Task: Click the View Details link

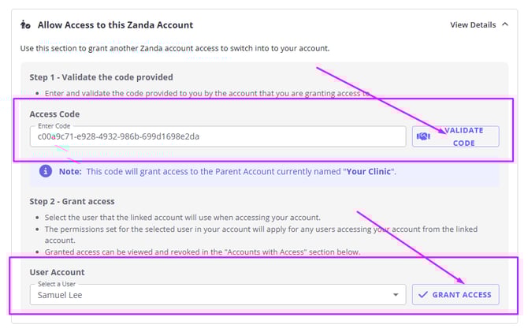Action: coord(473,25)
